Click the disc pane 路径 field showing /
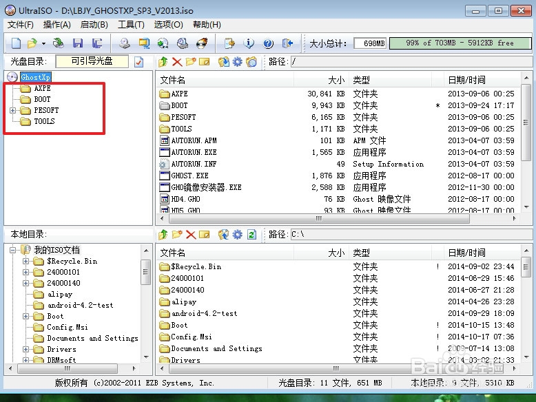Viewport: 536px width, 402px height. coord(411,62)
